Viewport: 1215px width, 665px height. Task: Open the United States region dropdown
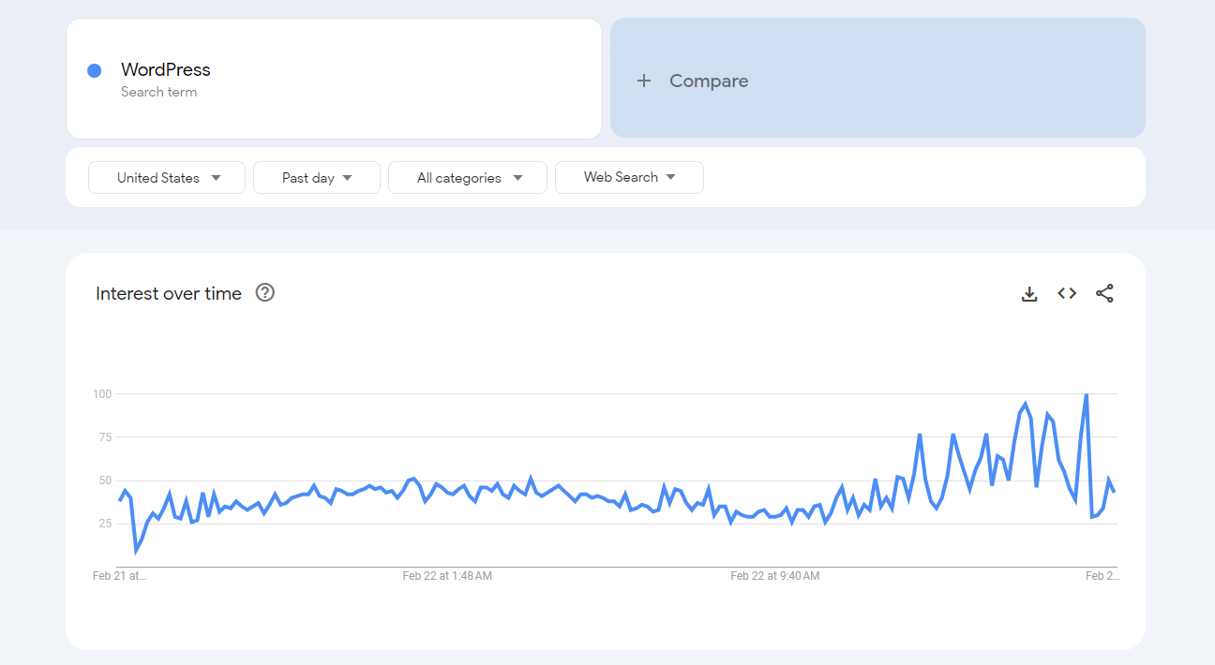click(167, 177)
